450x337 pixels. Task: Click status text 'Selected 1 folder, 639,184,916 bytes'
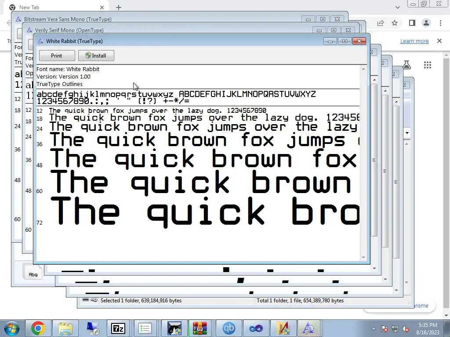pyautogui.click(x=141, y=300)
